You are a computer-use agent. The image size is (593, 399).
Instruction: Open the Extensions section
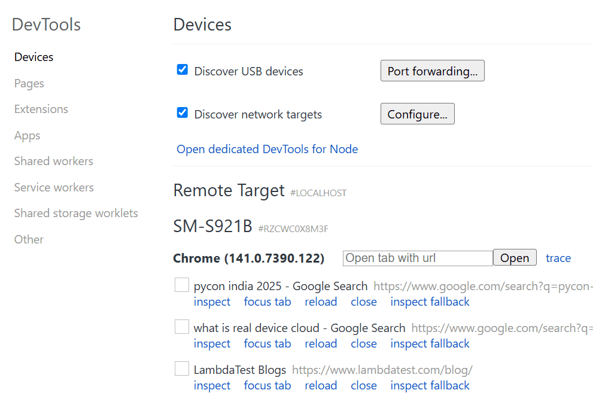click(x=41, y=109)
